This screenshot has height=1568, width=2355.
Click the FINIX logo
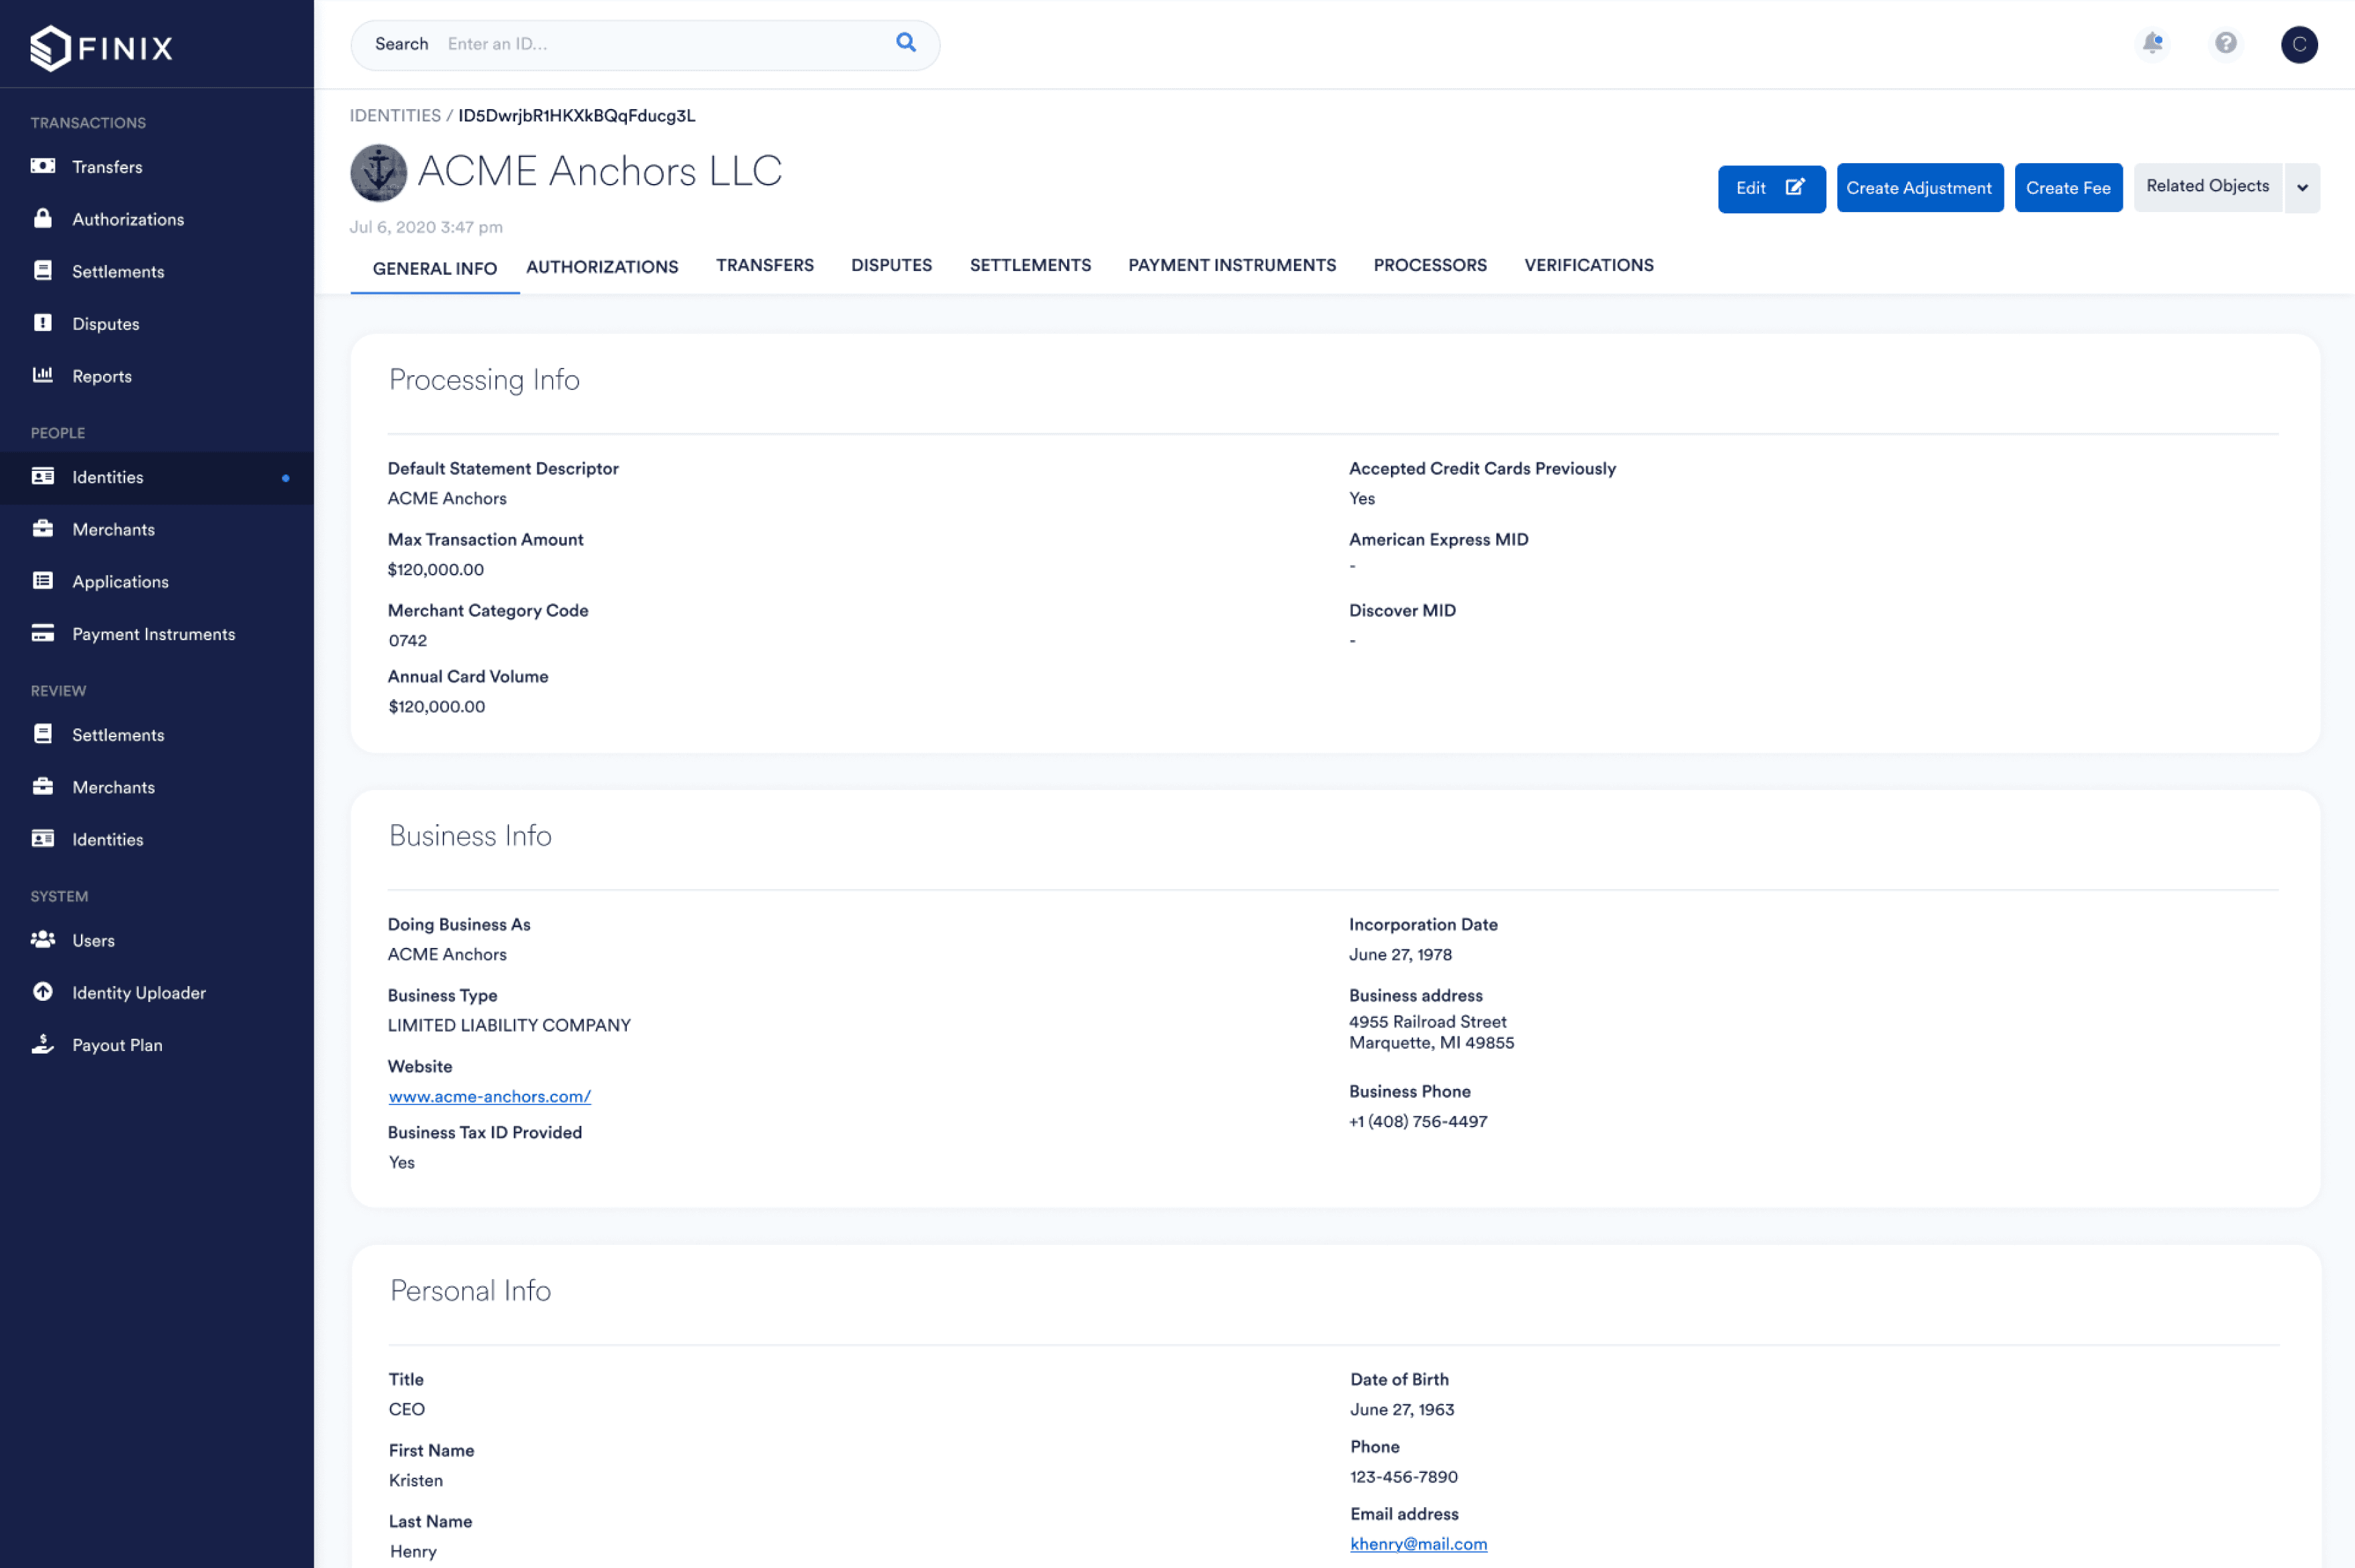coord(102,47)
